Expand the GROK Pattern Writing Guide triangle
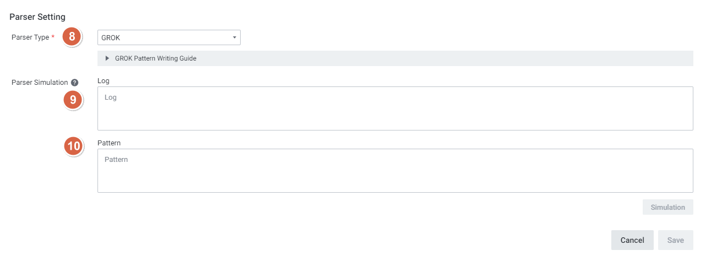The height and width of the screenshot is (261, 722). point(107,58)
